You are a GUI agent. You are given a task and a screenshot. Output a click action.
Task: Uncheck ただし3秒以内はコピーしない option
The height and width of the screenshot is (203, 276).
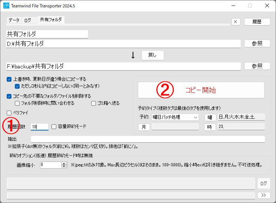click(17, 86)
